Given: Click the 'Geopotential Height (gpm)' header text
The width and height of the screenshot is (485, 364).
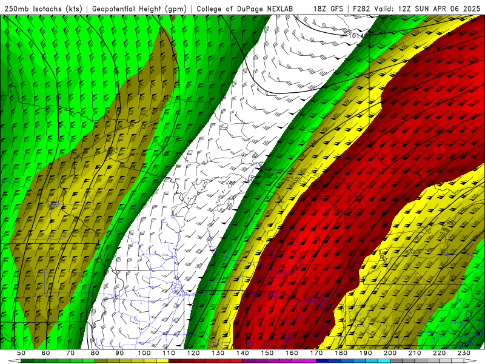Looking at the screenshot, I should coord(139,9).
